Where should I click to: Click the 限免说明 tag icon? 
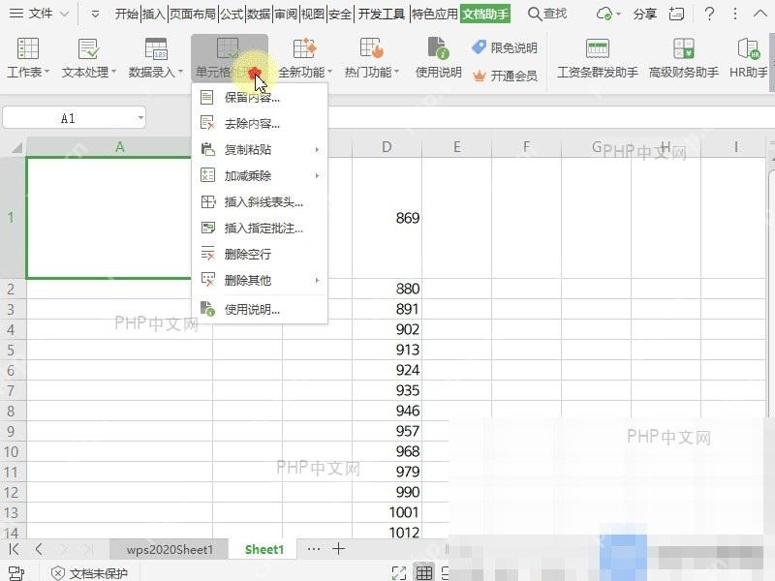(x=479, y=47)
